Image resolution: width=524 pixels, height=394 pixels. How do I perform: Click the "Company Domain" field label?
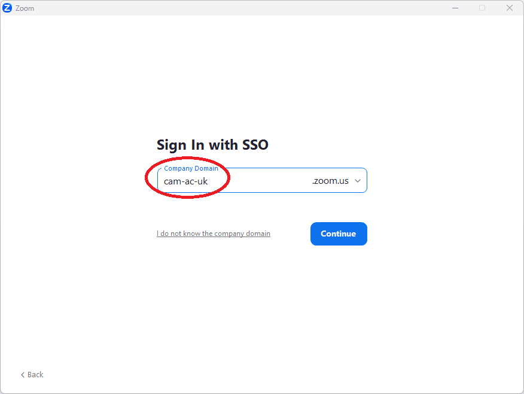[191, 168]
